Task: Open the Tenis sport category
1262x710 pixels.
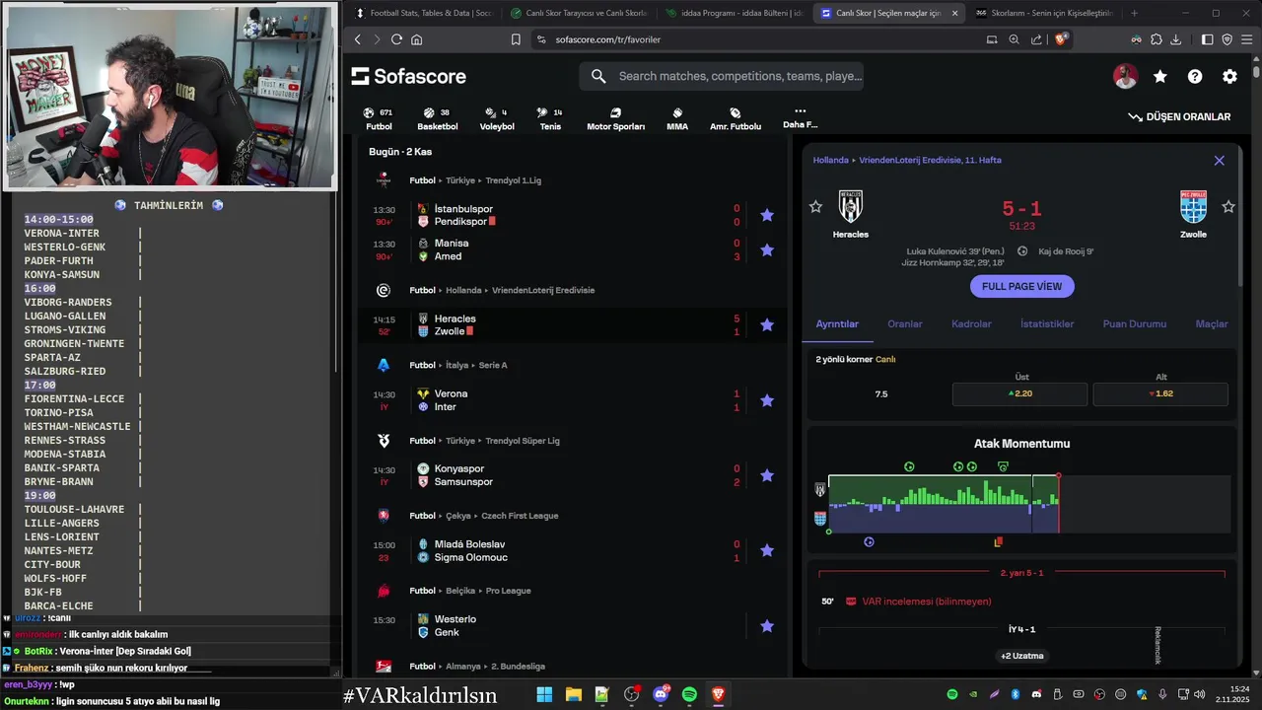Action: pos(550,118)
